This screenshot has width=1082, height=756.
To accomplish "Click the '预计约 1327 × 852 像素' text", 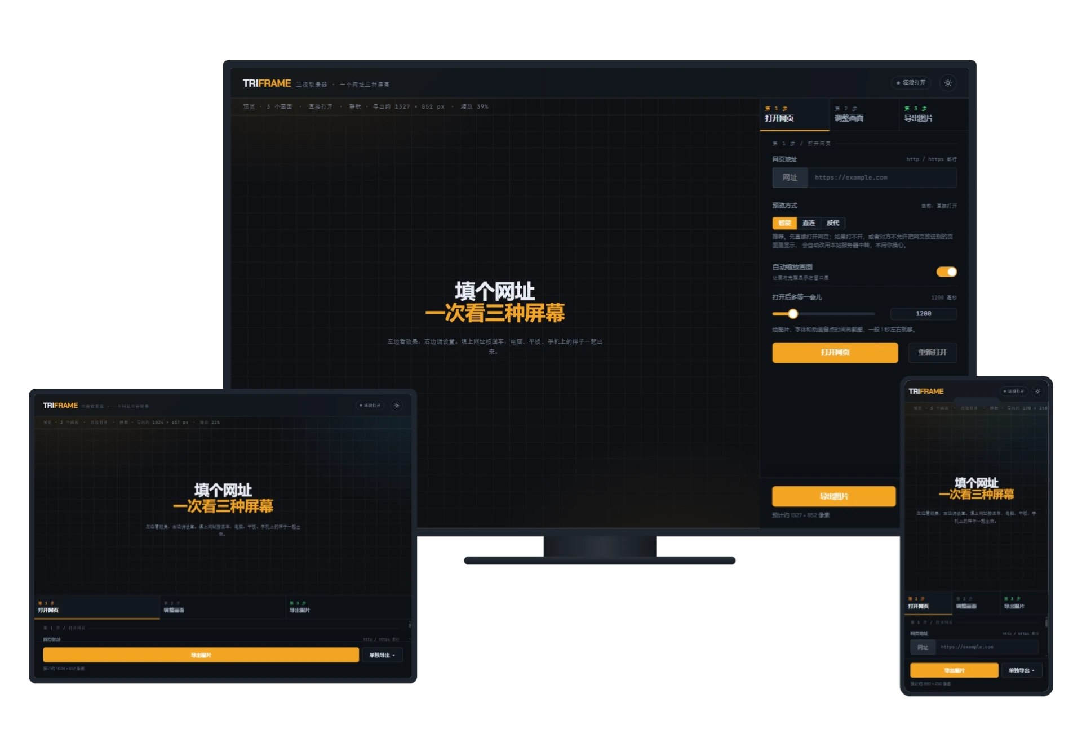I will (x=801, y=515).
